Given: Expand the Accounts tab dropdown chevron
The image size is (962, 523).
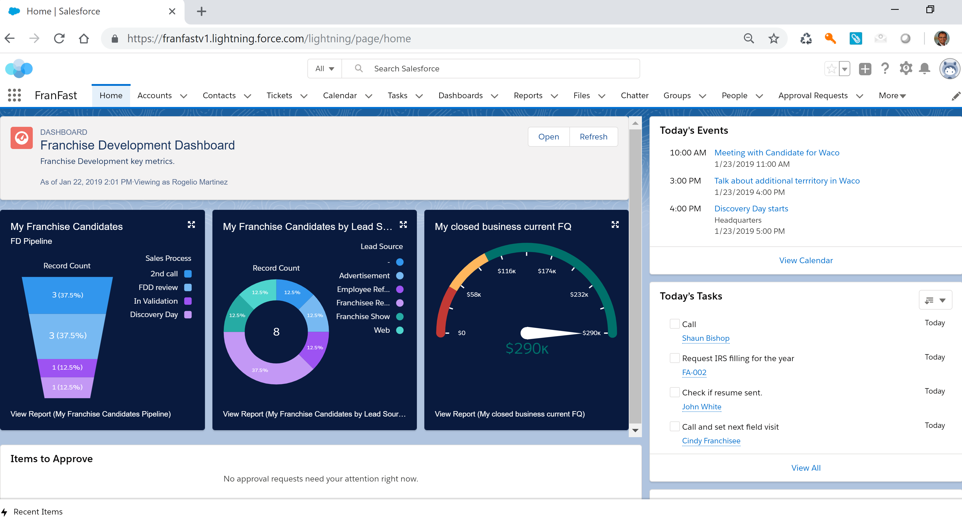Looking at the screenshot, I should pos(183,96).
